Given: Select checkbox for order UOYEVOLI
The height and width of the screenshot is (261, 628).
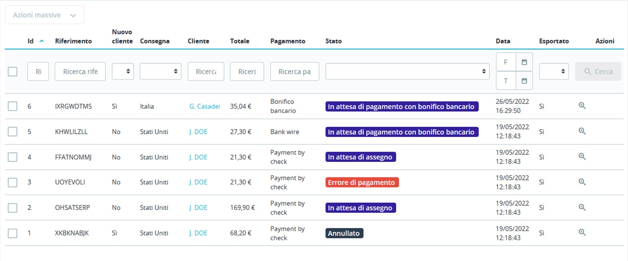Looking at the screenshot, I should click(x=13, y=182).
